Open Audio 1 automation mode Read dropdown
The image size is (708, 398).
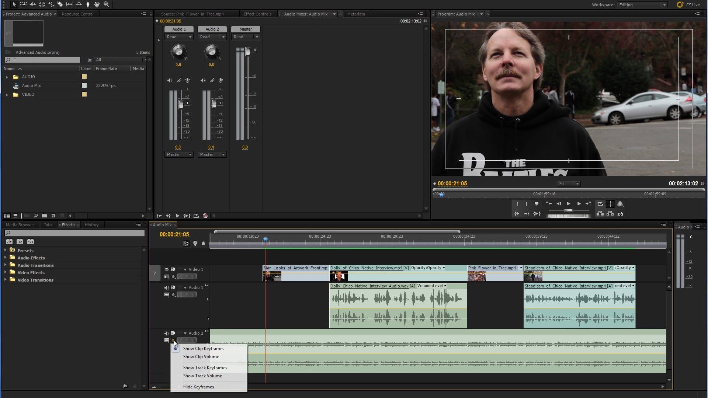click(179, 37)
